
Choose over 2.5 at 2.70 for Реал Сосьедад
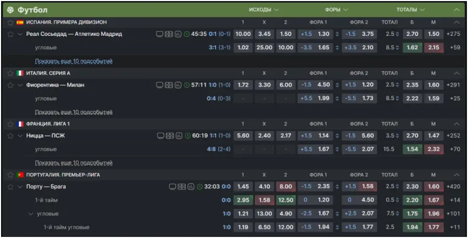click(412, 34)
